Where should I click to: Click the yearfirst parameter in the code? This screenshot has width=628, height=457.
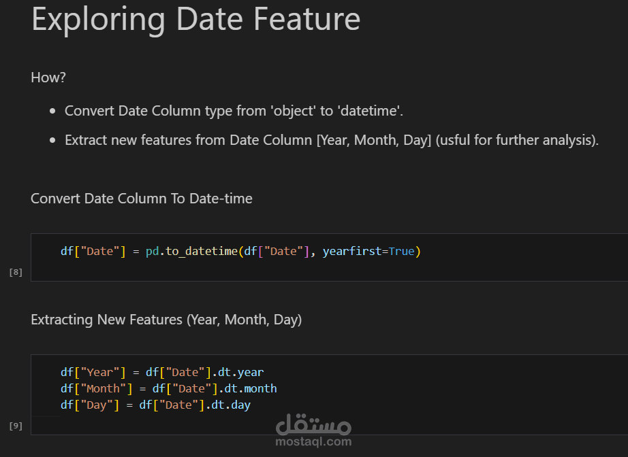coord(351,252)
